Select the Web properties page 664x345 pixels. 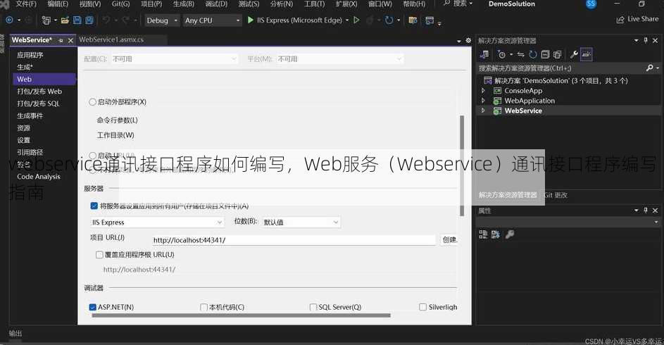tap(44, 79)
